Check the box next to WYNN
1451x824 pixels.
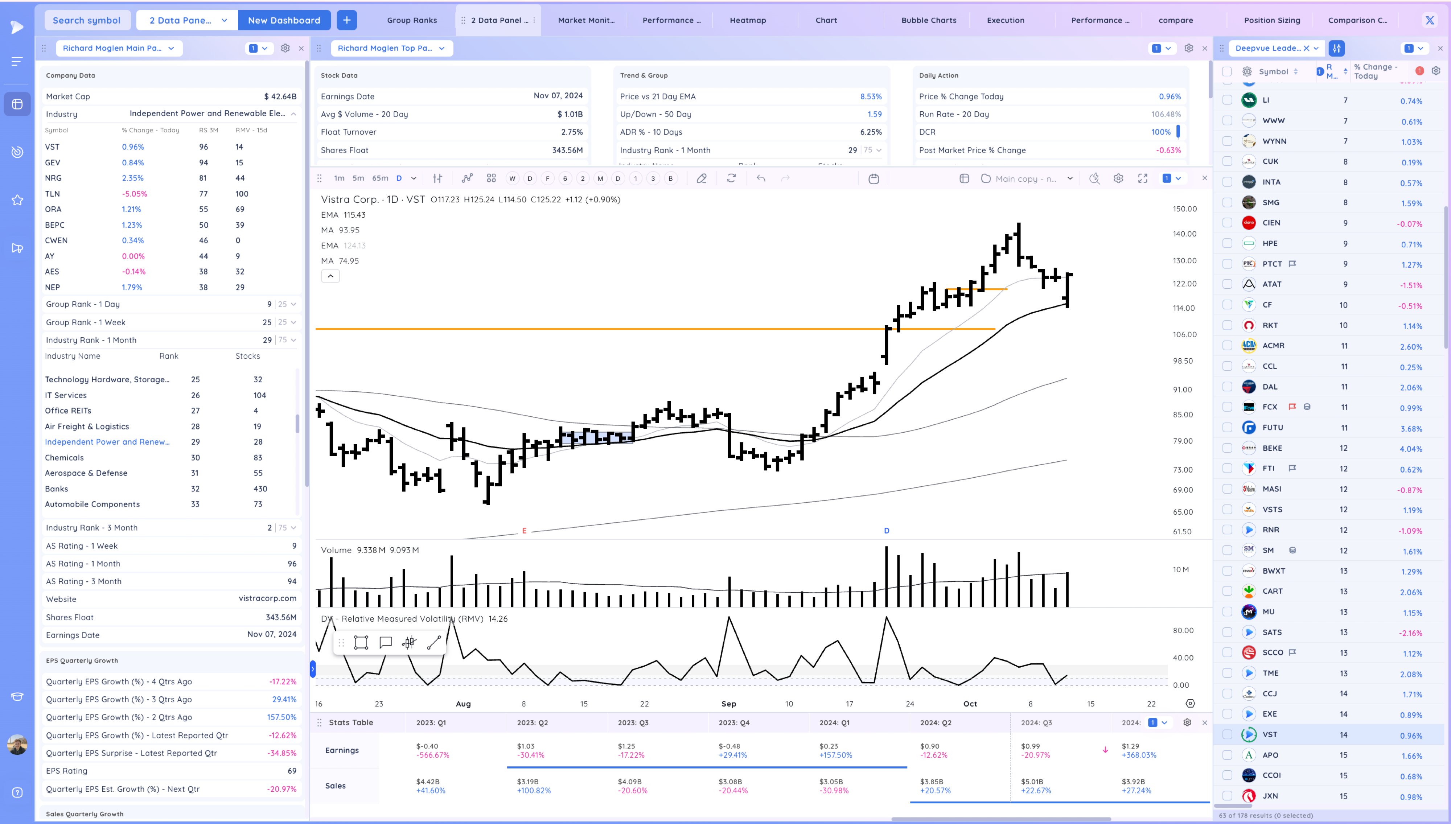(1227, 141)
